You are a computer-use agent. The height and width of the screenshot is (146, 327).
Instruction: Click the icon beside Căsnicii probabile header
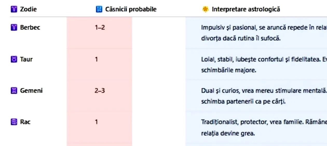pyautogui.click(x=99, y=9)
